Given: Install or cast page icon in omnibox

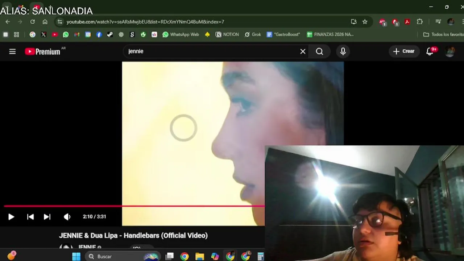Looking at the screenshot, I should coord(354,22).
